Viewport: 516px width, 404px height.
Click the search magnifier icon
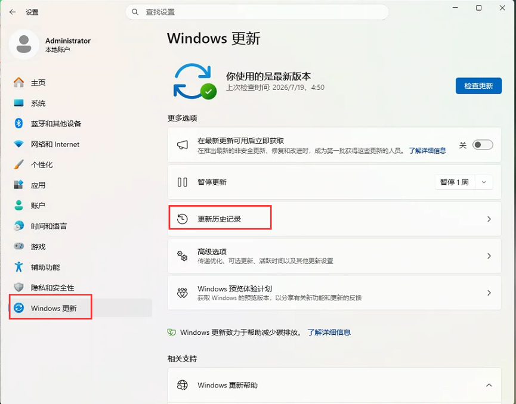click(135, 12)
